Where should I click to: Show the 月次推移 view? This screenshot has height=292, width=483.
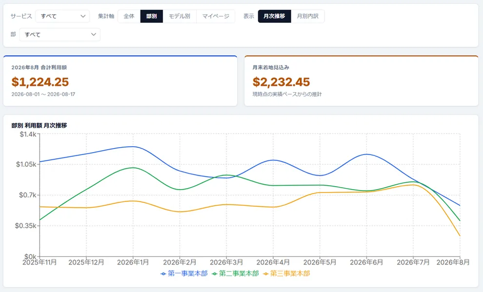point(275,16)
